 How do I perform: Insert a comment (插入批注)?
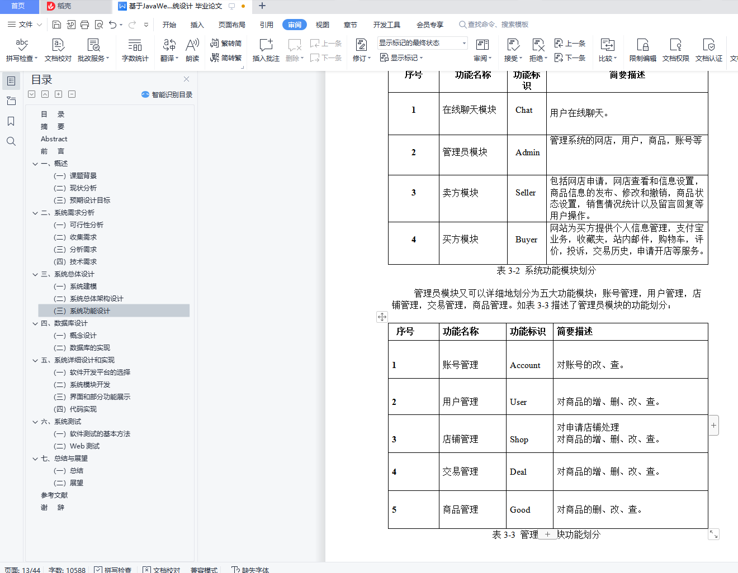(266, 50)
